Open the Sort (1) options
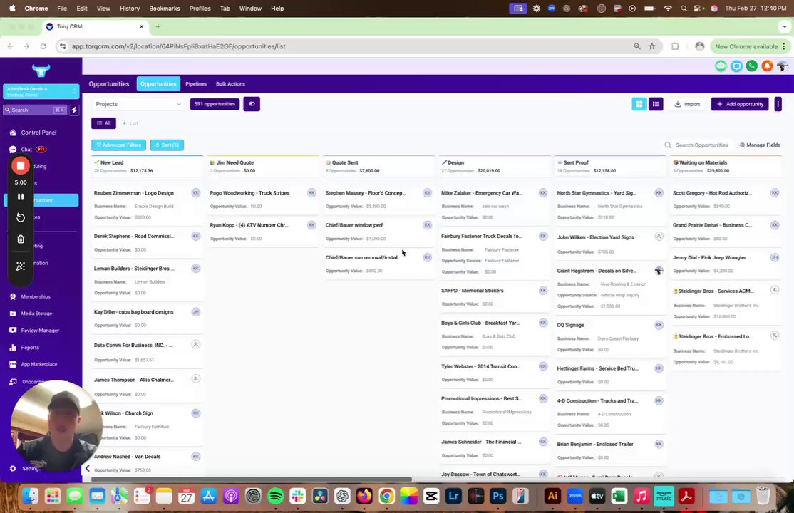Viewport: 794px width, 513px height. (167, 145)
